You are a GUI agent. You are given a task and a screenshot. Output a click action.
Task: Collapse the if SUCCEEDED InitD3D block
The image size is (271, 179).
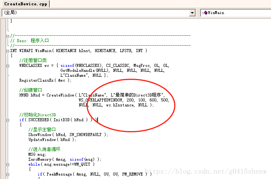[8, 120]
